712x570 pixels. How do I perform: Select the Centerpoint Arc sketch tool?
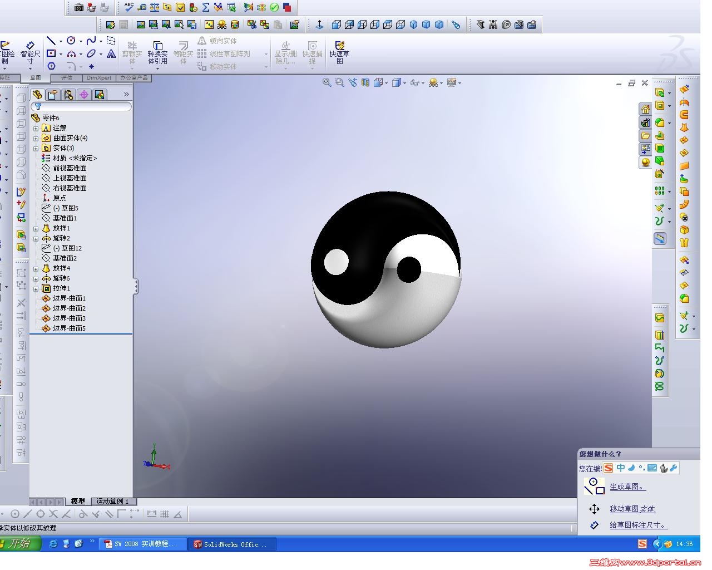pos(71,53)
